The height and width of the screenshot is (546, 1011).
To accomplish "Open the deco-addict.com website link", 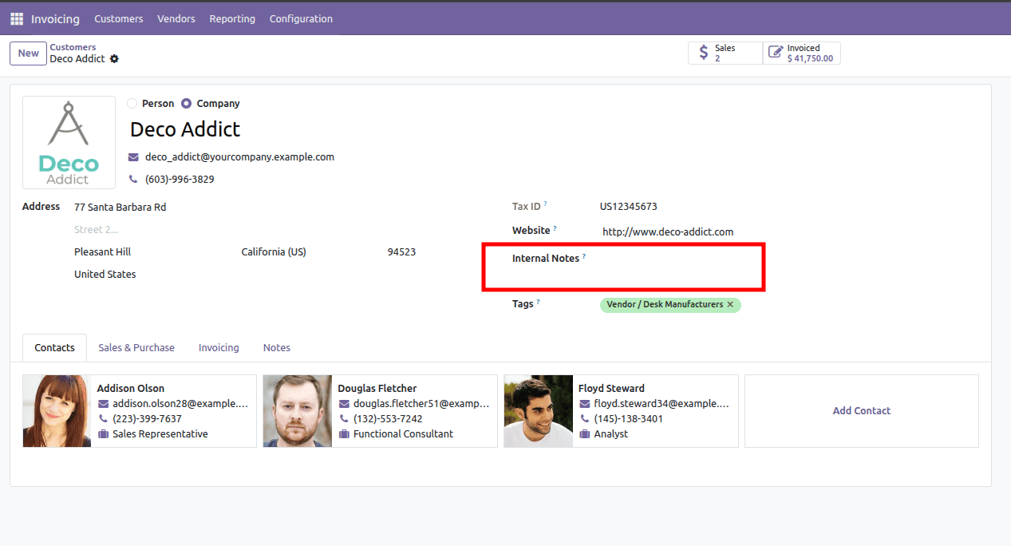I will pyautogui.click(x=667, y=231).
